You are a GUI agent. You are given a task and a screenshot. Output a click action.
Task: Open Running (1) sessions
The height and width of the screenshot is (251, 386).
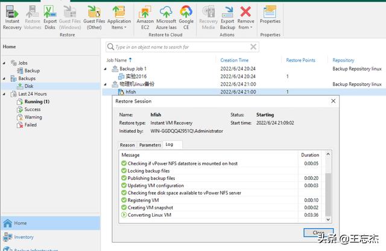pos(33,101)
